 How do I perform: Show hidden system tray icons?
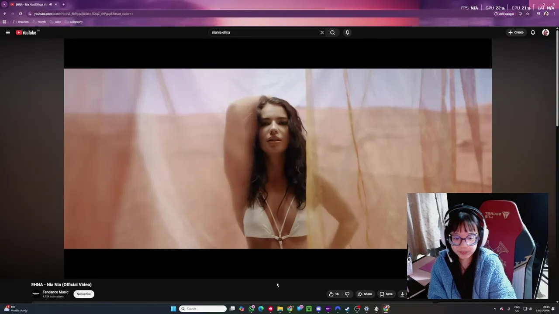pyautogui.click(x=495, y=309)
